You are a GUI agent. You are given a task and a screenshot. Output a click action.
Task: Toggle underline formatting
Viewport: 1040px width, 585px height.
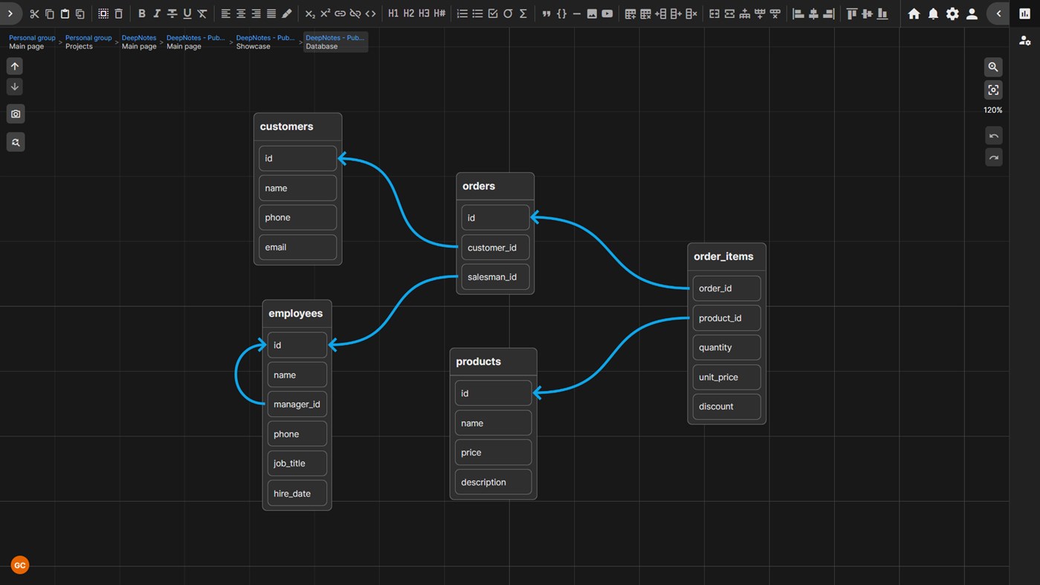pyautogui.click(x=187, y=14)
